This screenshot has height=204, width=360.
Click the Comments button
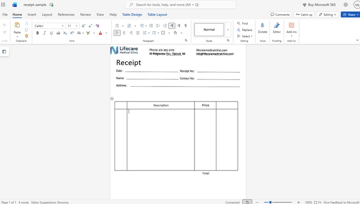click(x=280, y=15)
